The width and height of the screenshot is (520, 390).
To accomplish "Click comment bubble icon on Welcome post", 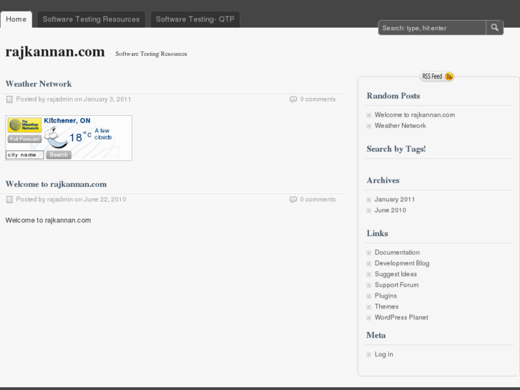I will pos(293,200).
